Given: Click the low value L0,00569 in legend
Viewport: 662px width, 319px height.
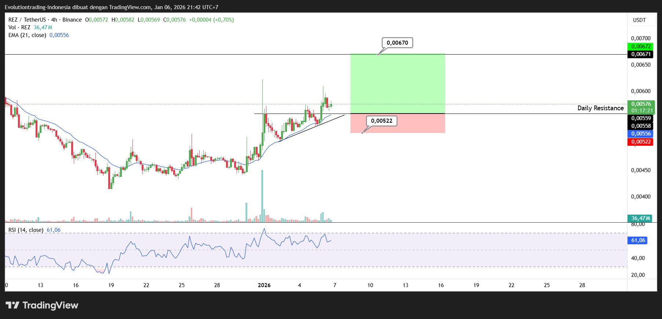Looking at the screenshot, I should (x=149, y=20).
